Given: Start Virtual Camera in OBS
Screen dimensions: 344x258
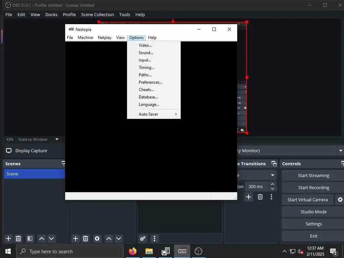Looking at the screenshot, I should pyautogui.click(x=308, y=200).
